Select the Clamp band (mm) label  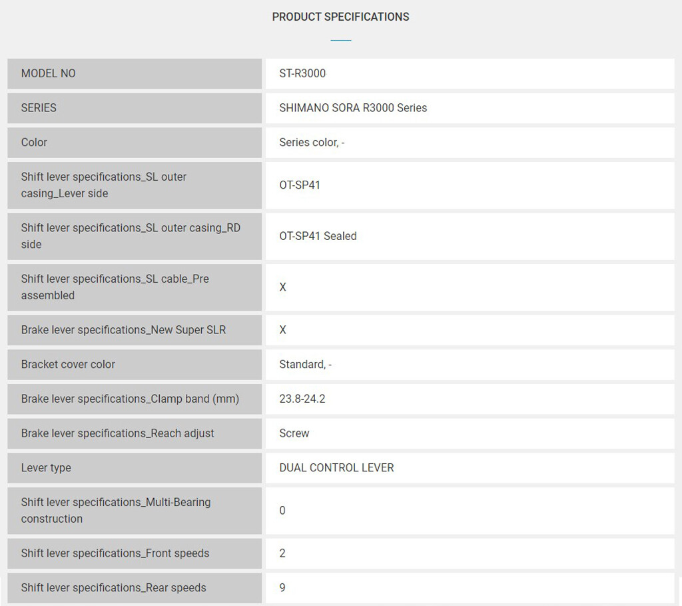(135, 399)
